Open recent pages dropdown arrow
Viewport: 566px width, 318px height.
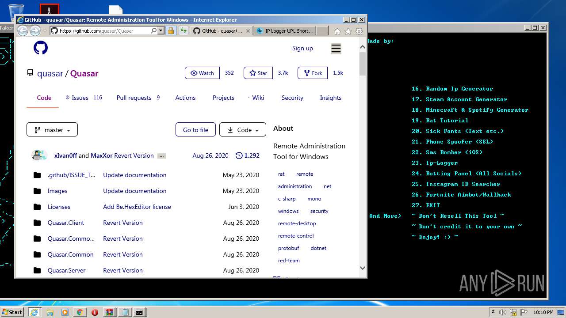pyautogui.click(x=44, y=31)
